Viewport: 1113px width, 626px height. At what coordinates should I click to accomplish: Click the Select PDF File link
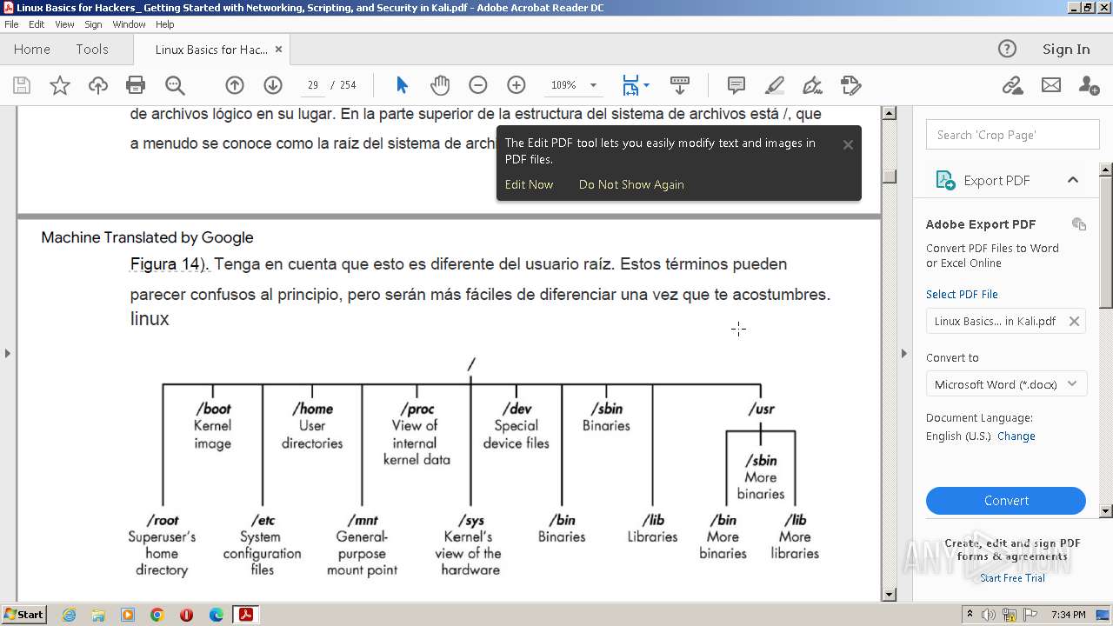coord(962,294)
